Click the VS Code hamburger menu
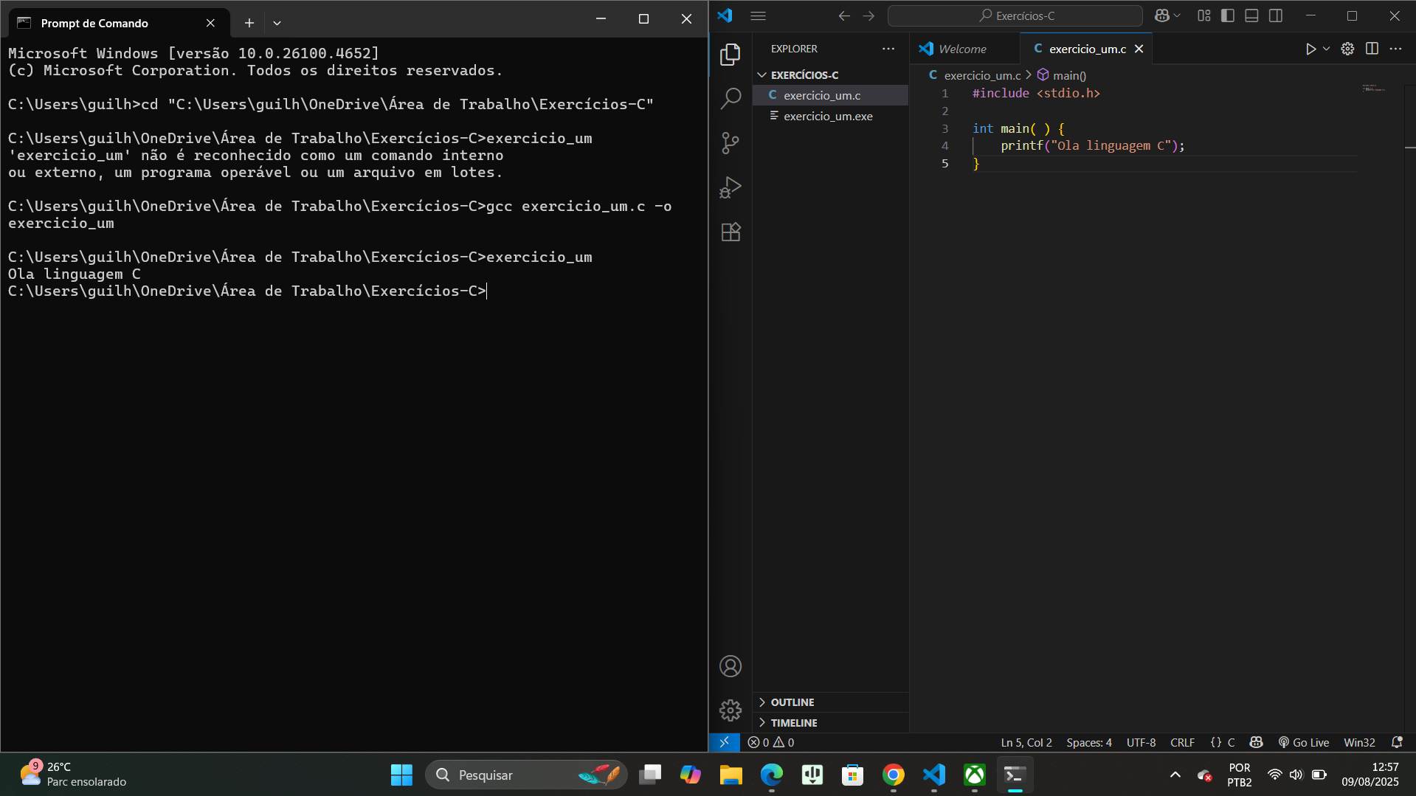1416x796 pixels. pyautogui.click(x=758, y=15)
